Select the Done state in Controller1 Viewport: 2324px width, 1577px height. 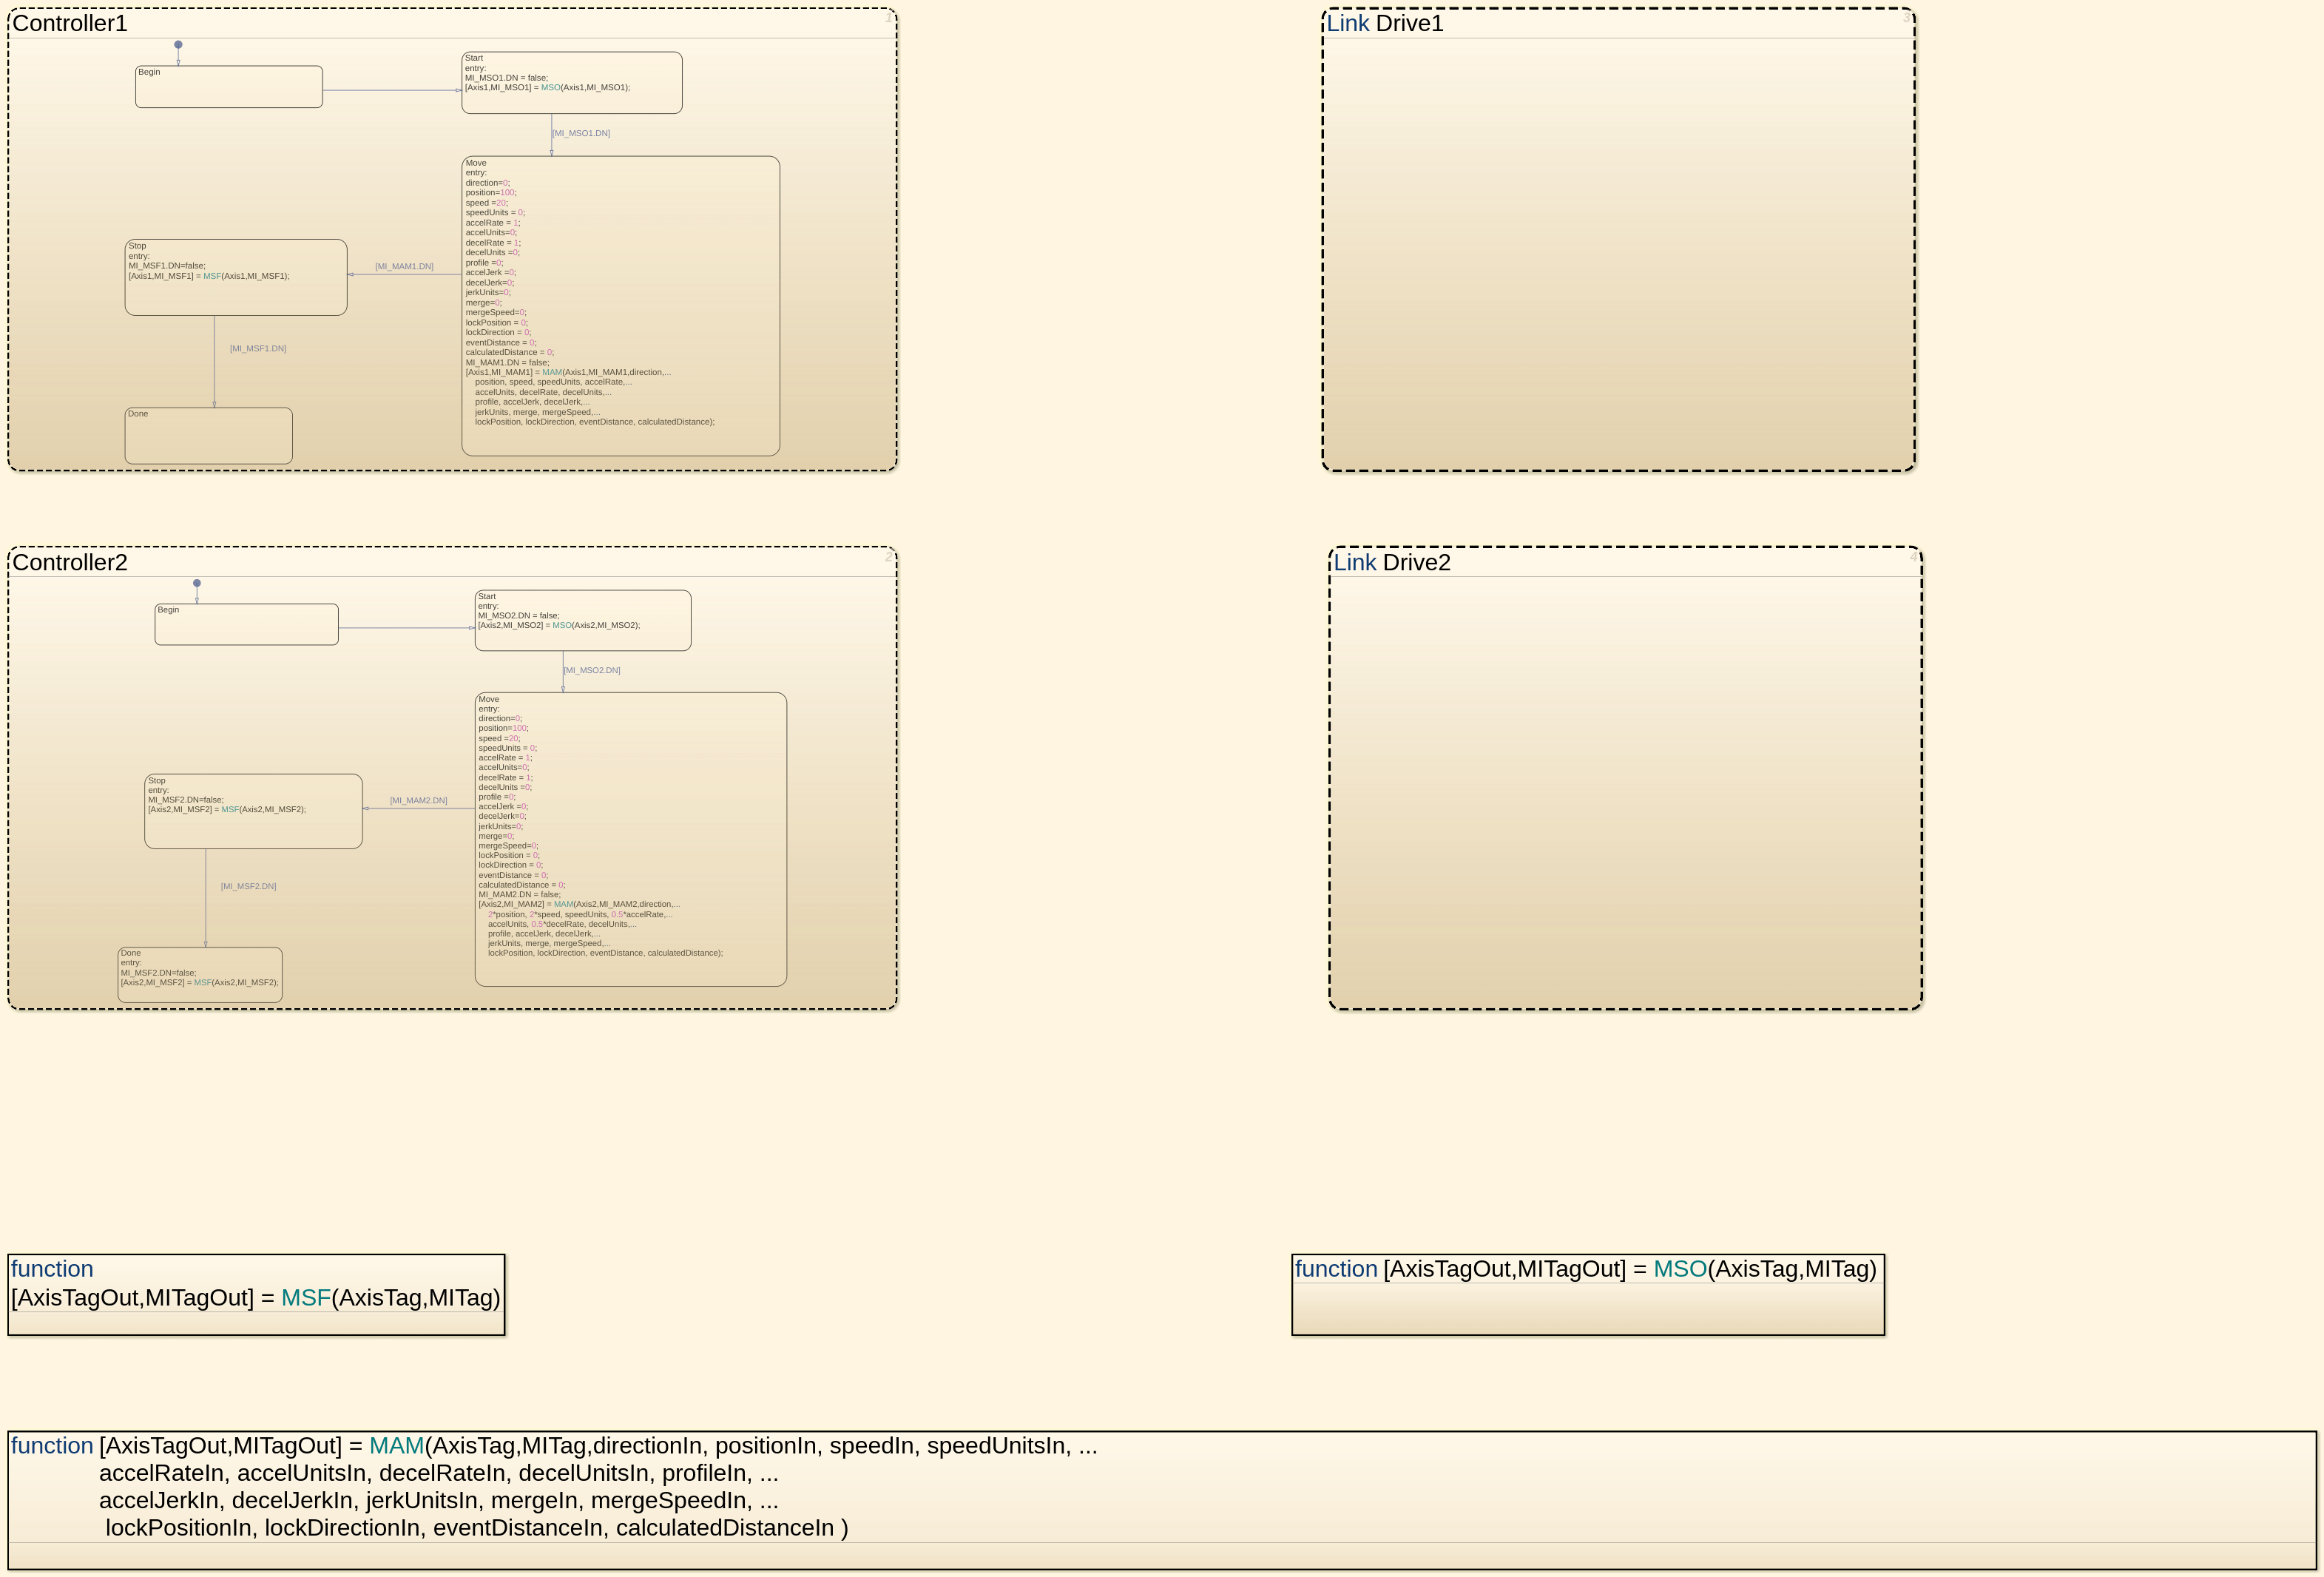coord(208,436)
